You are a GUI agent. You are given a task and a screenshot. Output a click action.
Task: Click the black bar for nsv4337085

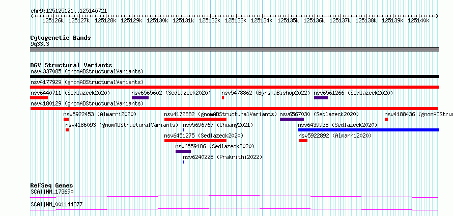(x=234, y=76)
